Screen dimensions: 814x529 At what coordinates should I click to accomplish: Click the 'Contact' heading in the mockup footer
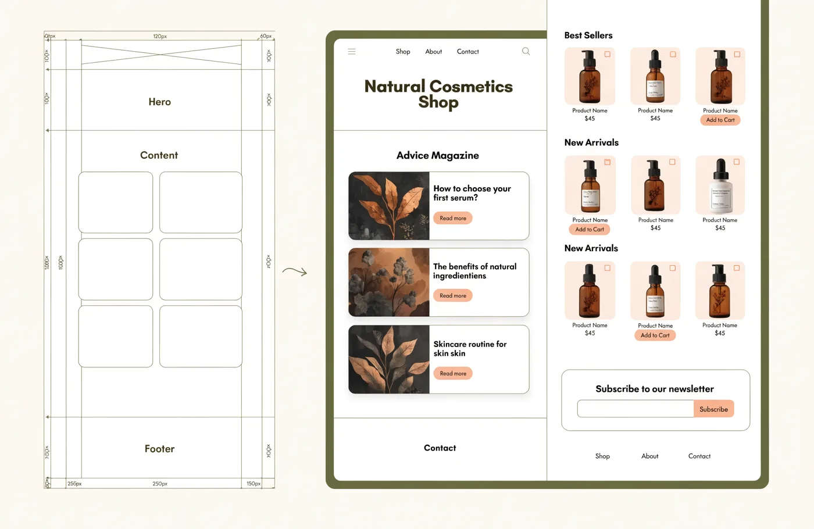440,448
